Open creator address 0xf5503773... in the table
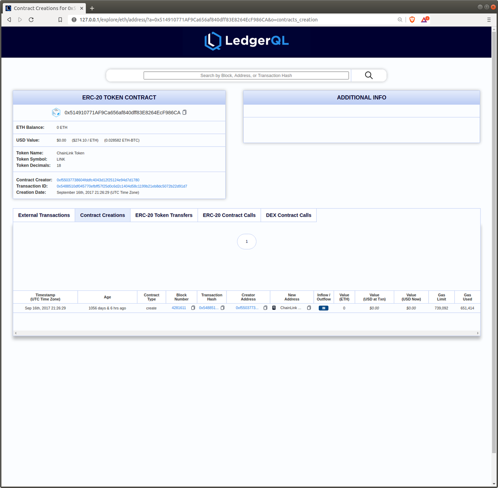 247,308
